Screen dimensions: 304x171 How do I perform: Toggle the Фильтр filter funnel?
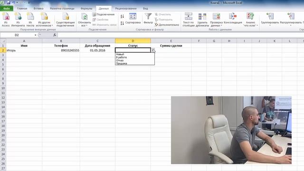pyautogui.click(x=148, y=19)
